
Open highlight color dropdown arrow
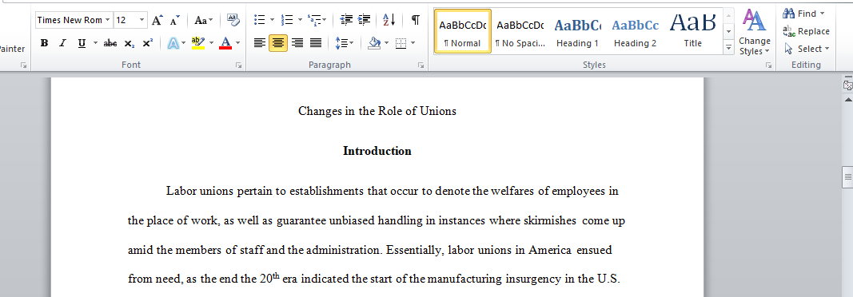(x=212, y=43)
